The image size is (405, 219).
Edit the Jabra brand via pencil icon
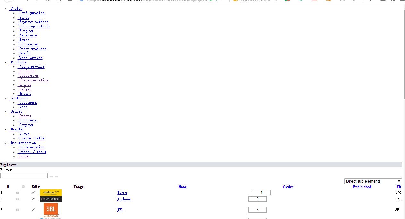[33, 192]
